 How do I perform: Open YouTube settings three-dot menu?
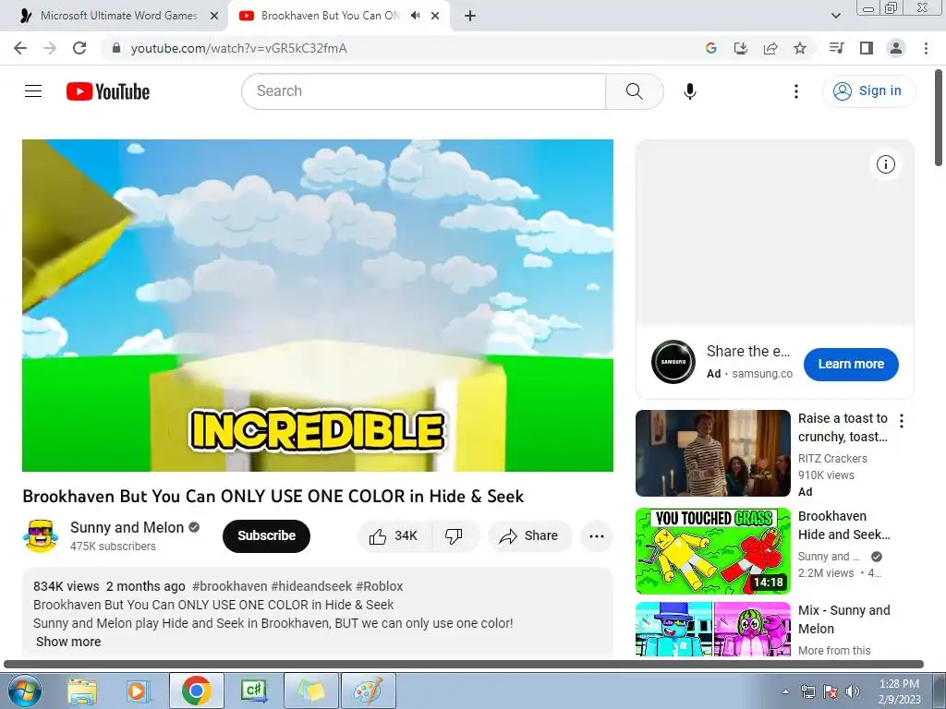coord(795,91)
